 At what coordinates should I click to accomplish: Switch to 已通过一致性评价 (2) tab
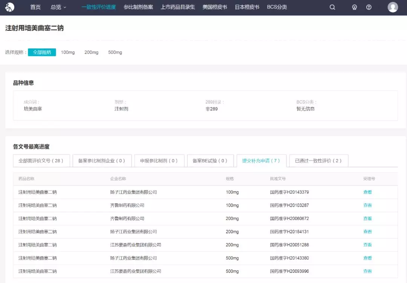pos(318,161)
